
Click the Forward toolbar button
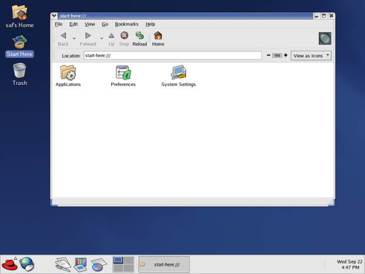point(88,39)
